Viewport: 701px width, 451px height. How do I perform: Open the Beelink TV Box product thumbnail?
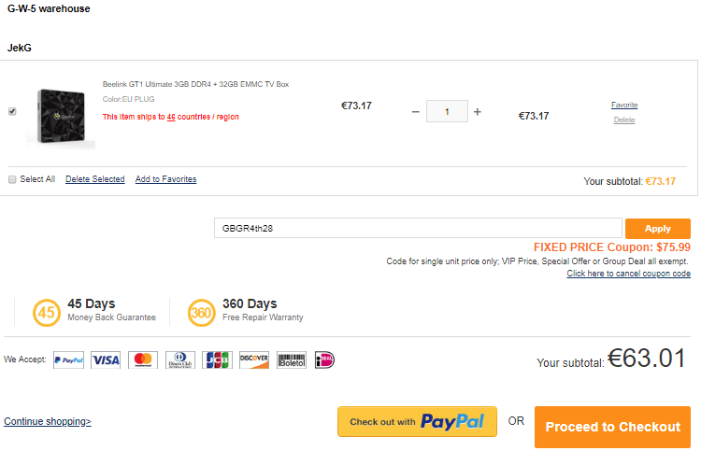(x=65, y=117)
